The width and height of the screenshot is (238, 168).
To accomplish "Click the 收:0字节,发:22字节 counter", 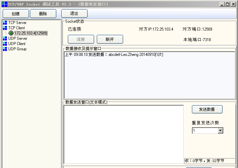I will [x=204, y=161].
